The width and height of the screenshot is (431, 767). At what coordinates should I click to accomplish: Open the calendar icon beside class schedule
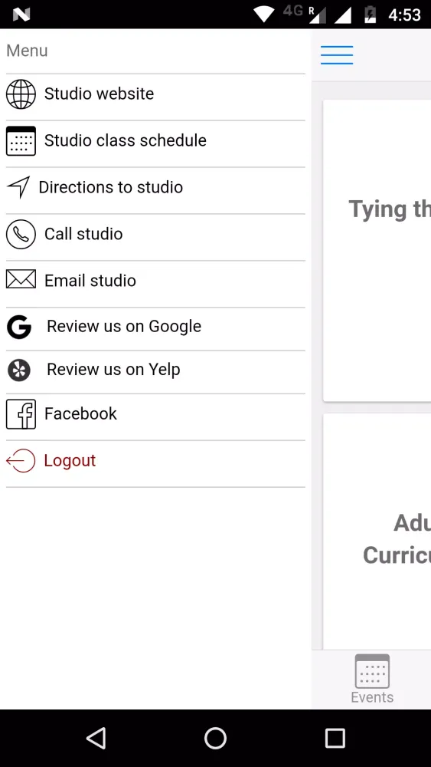(21, 141)
